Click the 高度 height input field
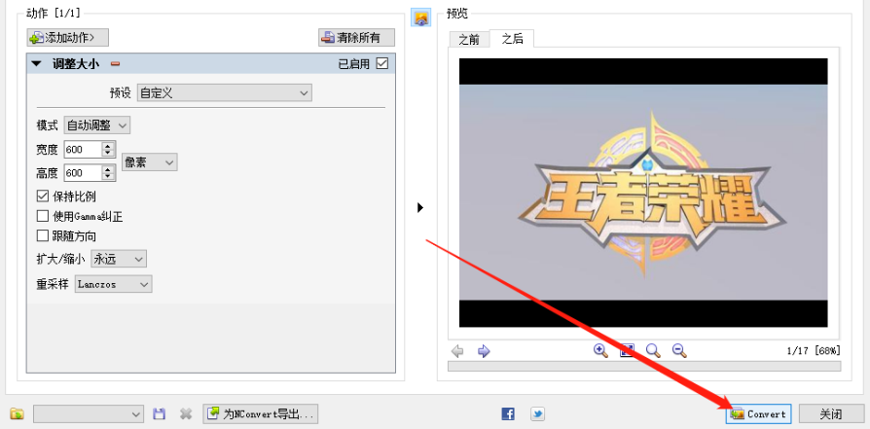Image resolution: width=870 pixels, height=429 pixels. (83, 173)
